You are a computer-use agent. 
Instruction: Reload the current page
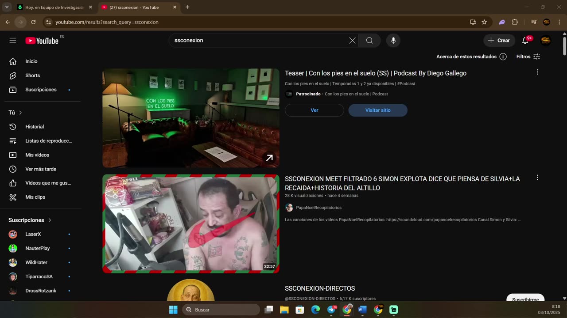coord(33,22)
